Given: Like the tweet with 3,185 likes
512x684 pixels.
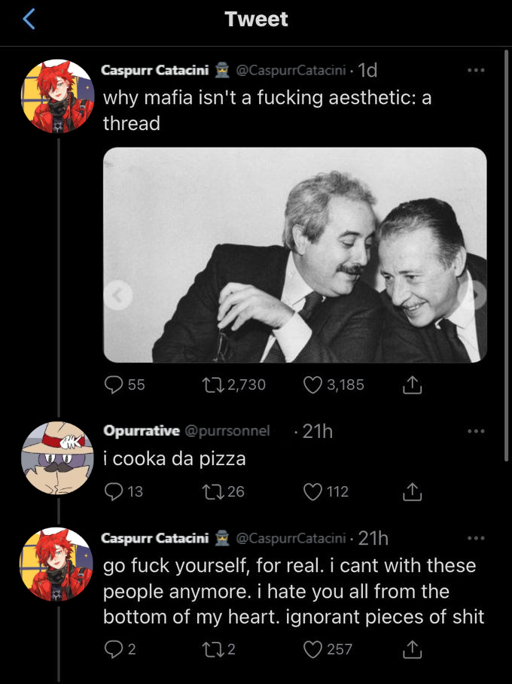Looking at the screenshot, I should pyautogui.click(x=312, y=385).
